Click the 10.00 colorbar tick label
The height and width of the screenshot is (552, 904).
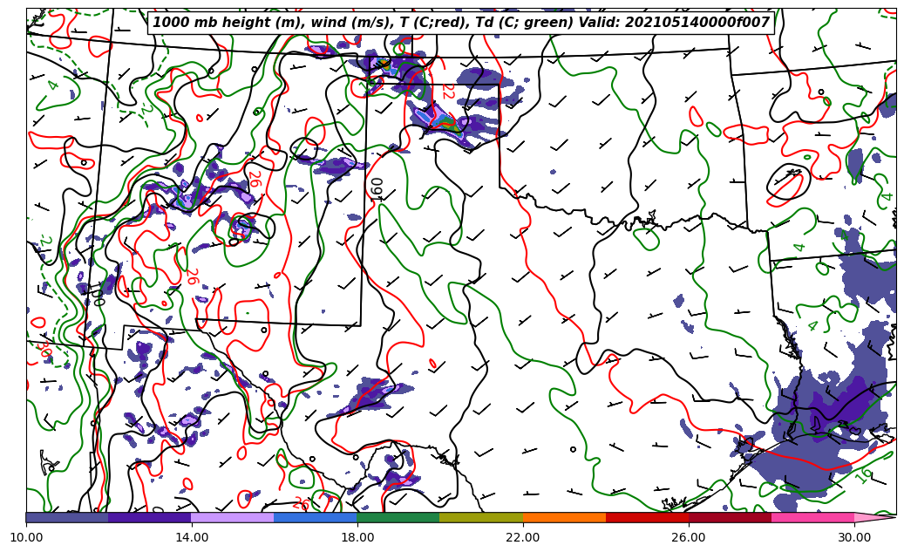pyautogui.click(x=26, y=537)
